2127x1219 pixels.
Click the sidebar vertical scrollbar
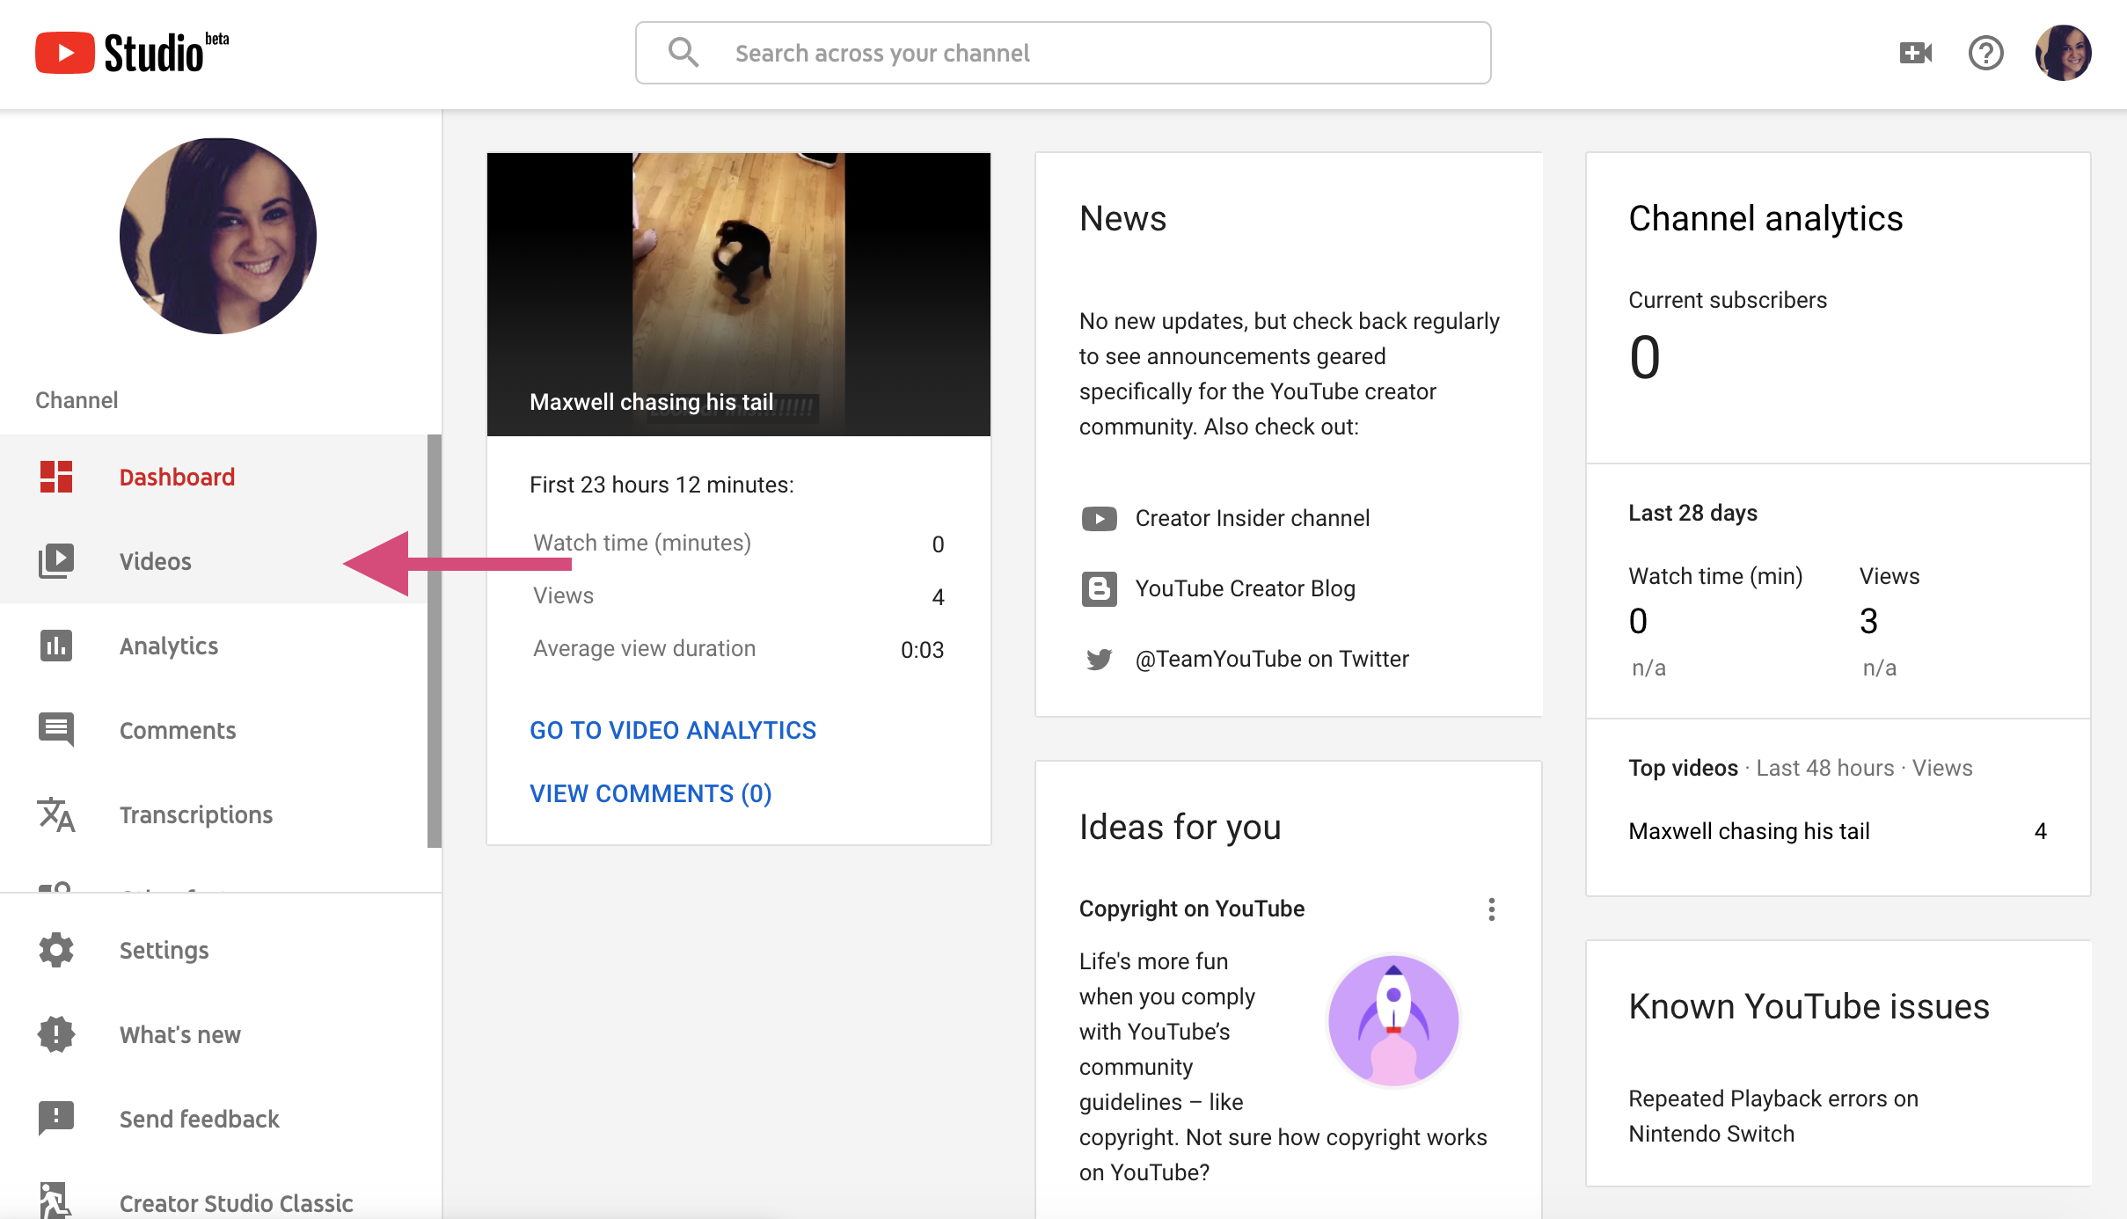pos(435,640)
